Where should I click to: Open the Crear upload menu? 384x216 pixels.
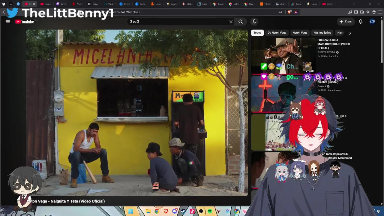coord(346,22)
